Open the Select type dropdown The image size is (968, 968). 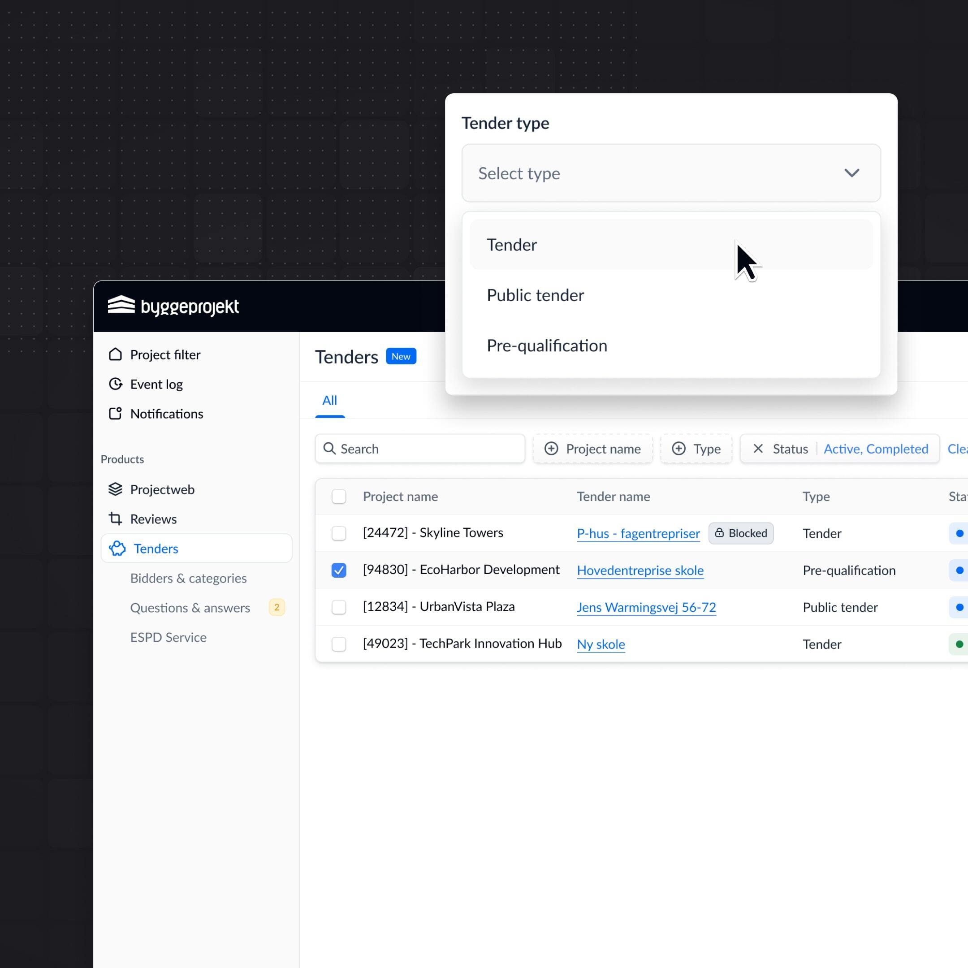pyautogui.click(x=671, y=173)
